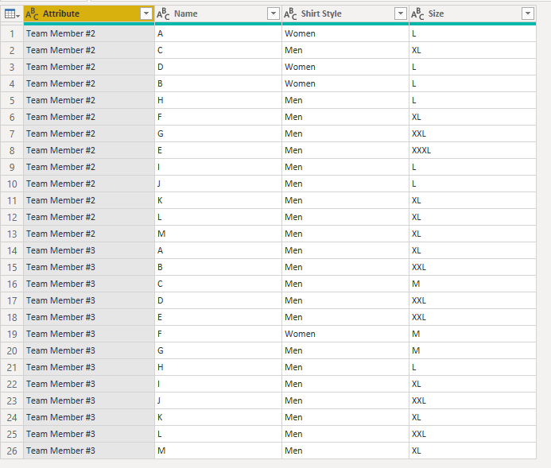Click Name cell 'C' in row 2
551x468 pixels.
point(218,50)
